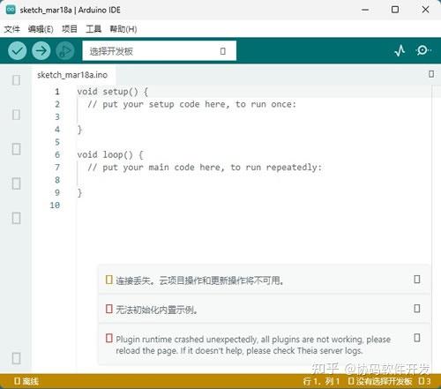
Task: Click the 'void setup() {' code line
Action: (x=112, y=92)
